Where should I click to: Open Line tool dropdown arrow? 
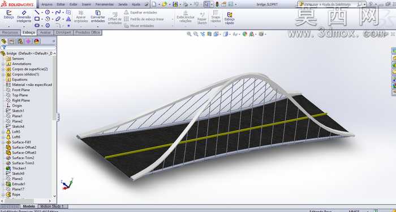point(42,12)
